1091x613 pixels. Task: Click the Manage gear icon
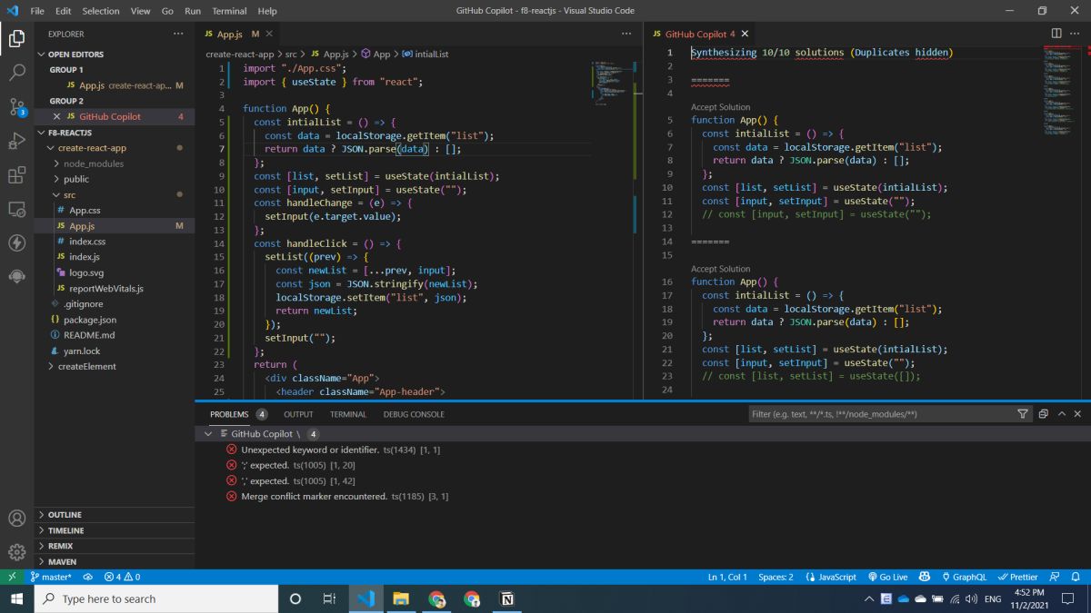[16, 552]
